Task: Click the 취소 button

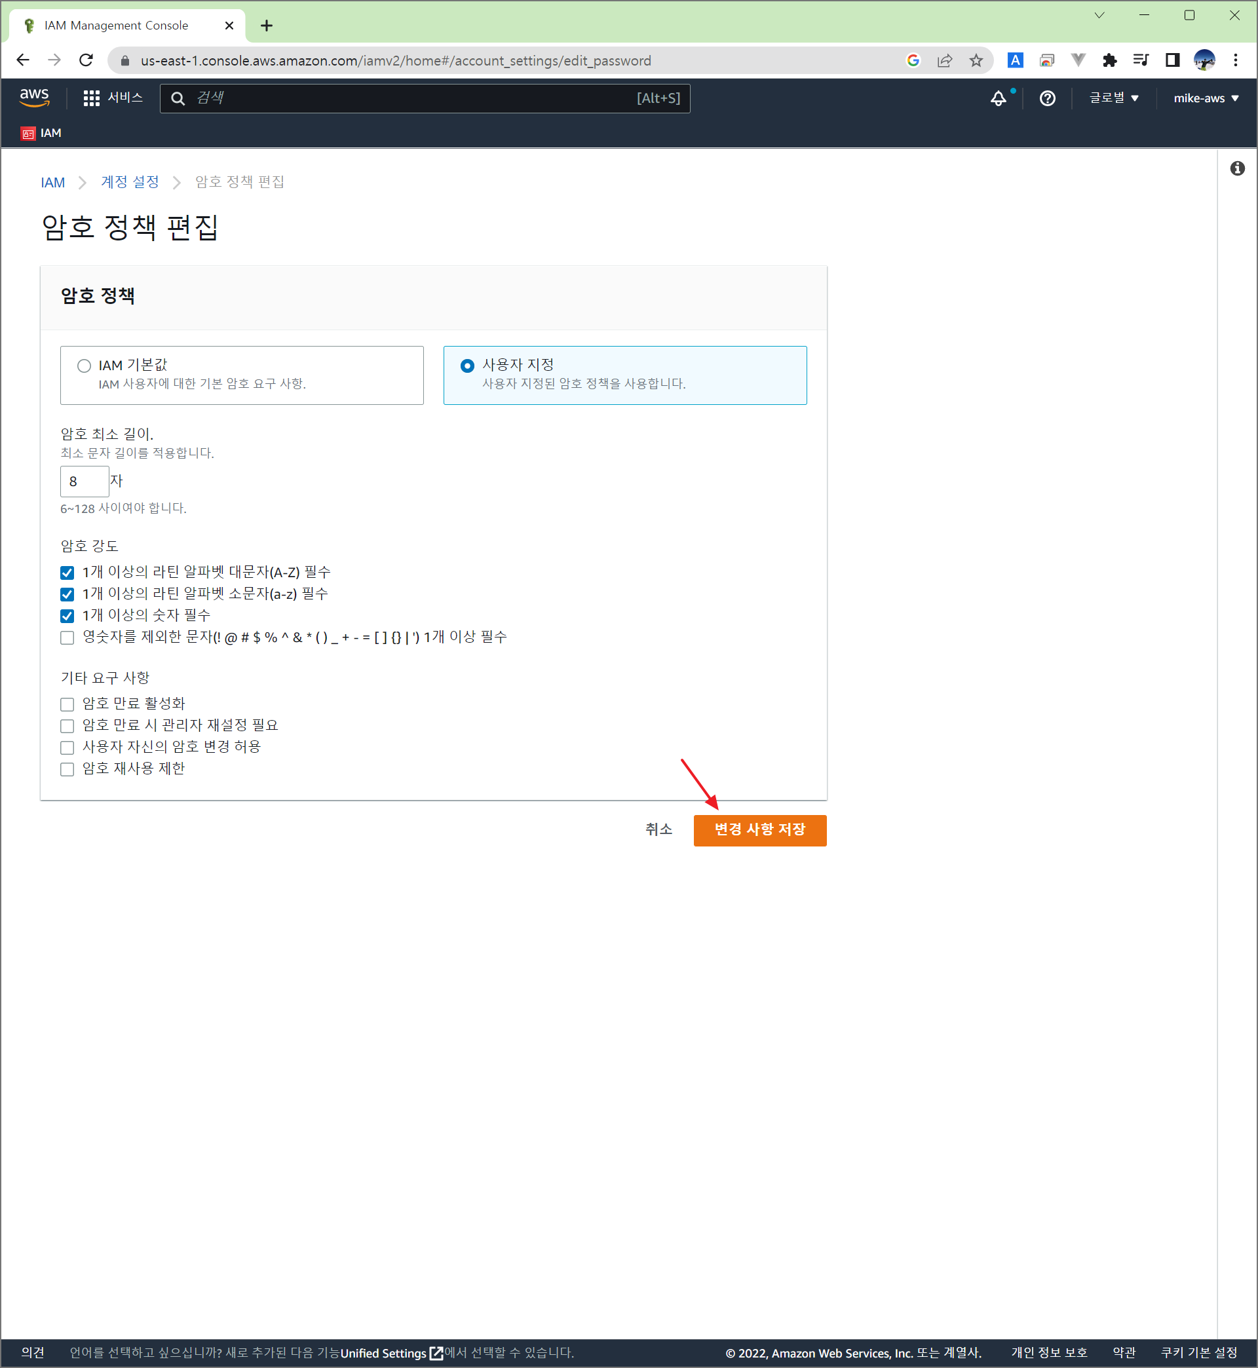Action: click(658, 829)
